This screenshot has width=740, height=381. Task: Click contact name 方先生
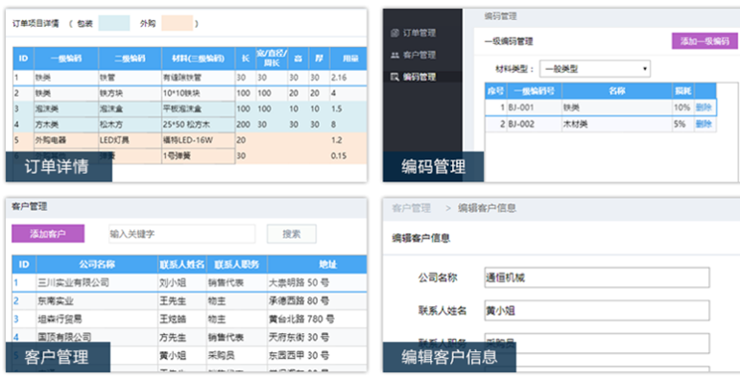tap(173, 337)
